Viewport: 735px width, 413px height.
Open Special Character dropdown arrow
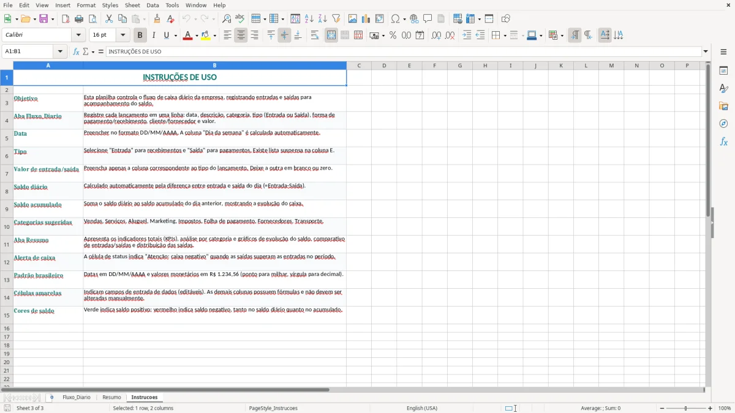tap(404, 19)
